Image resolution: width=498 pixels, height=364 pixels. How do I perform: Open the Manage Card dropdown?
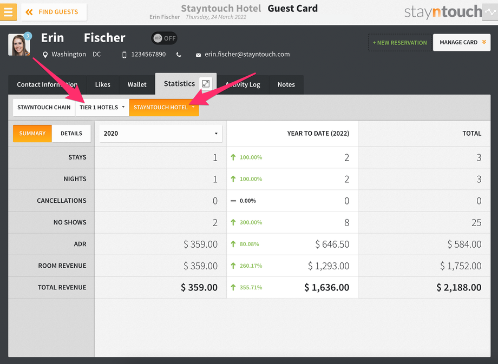(x=462, y=43)
